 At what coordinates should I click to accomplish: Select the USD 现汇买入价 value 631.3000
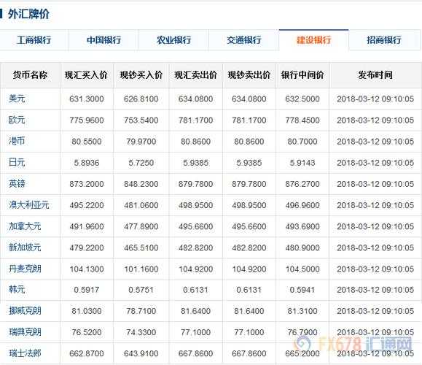tap(87, 99)
